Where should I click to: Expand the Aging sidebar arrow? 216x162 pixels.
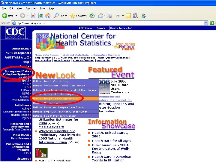[30, 109]
